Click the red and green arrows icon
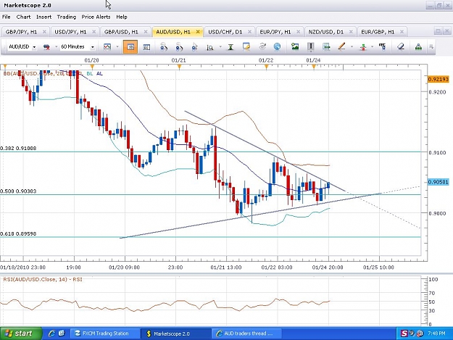The image size is (453, 340). [363, 47]
